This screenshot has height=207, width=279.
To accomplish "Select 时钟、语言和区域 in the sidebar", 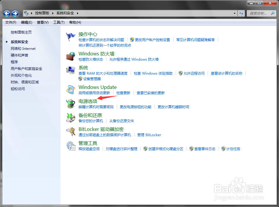I will click(x=25, y=82).
